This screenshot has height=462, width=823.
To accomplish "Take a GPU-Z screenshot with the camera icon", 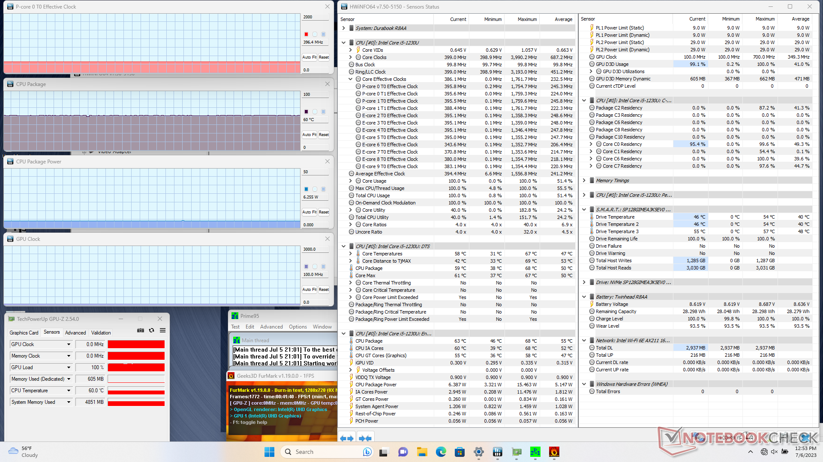I will [x=141, y=330].
